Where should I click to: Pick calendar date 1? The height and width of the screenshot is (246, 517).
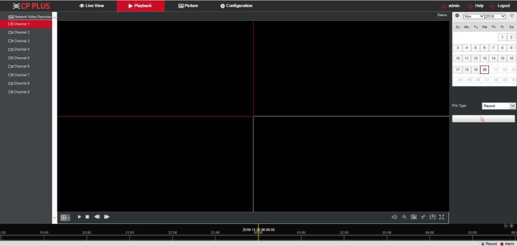point(502,37)
